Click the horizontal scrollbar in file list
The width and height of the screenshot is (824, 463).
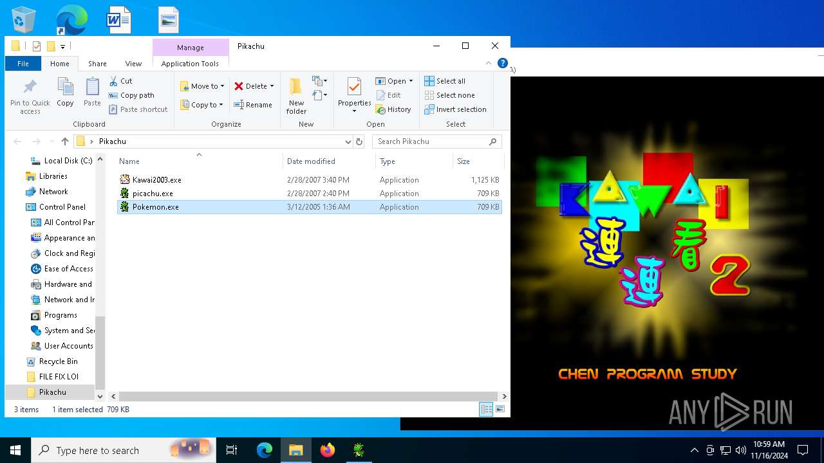click(x=308, y=397)
